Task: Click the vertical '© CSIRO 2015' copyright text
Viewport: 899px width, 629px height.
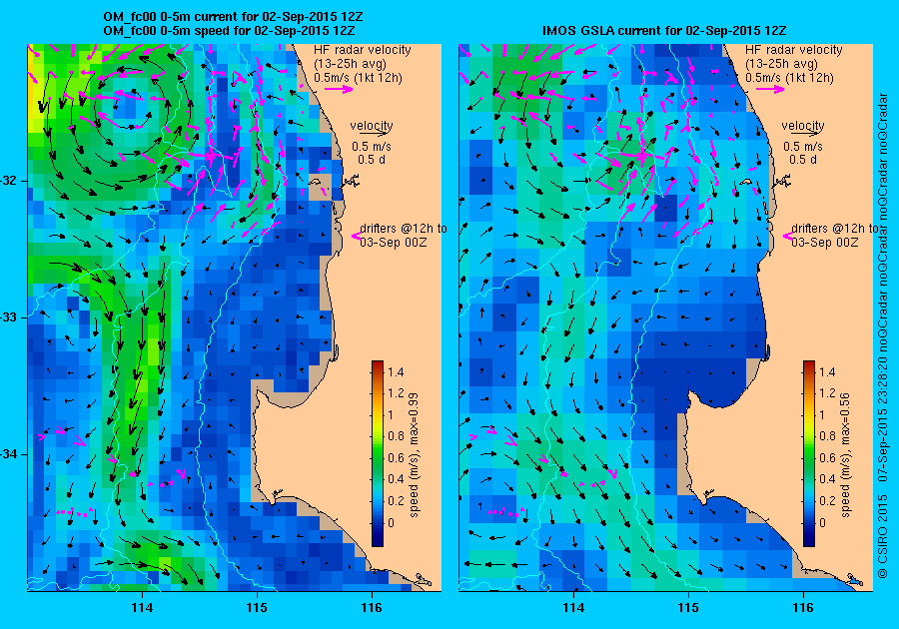Action: [x=883, y=537]
